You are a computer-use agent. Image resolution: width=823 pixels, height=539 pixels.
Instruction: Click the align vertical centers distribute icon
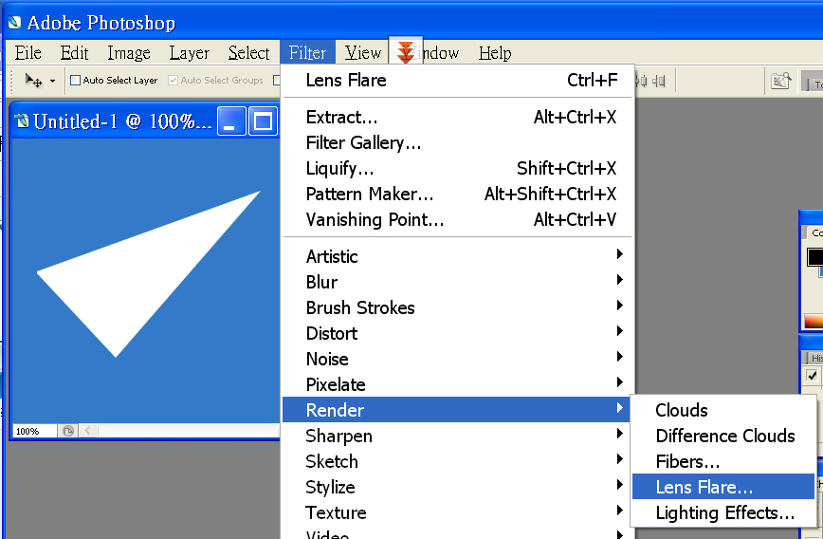click(643, 81)
